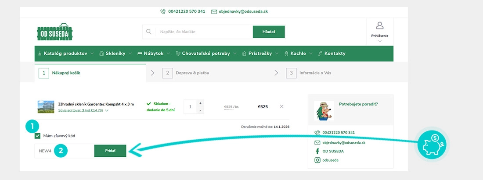
Task: Open the Záhradný skleník Gardentec Kompakt link
Action: point(96,104)
